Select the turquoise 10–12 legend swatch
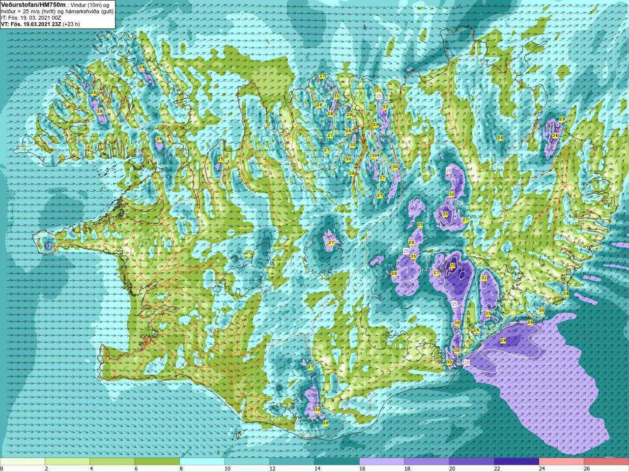The image size is (629, 472). 247,462
